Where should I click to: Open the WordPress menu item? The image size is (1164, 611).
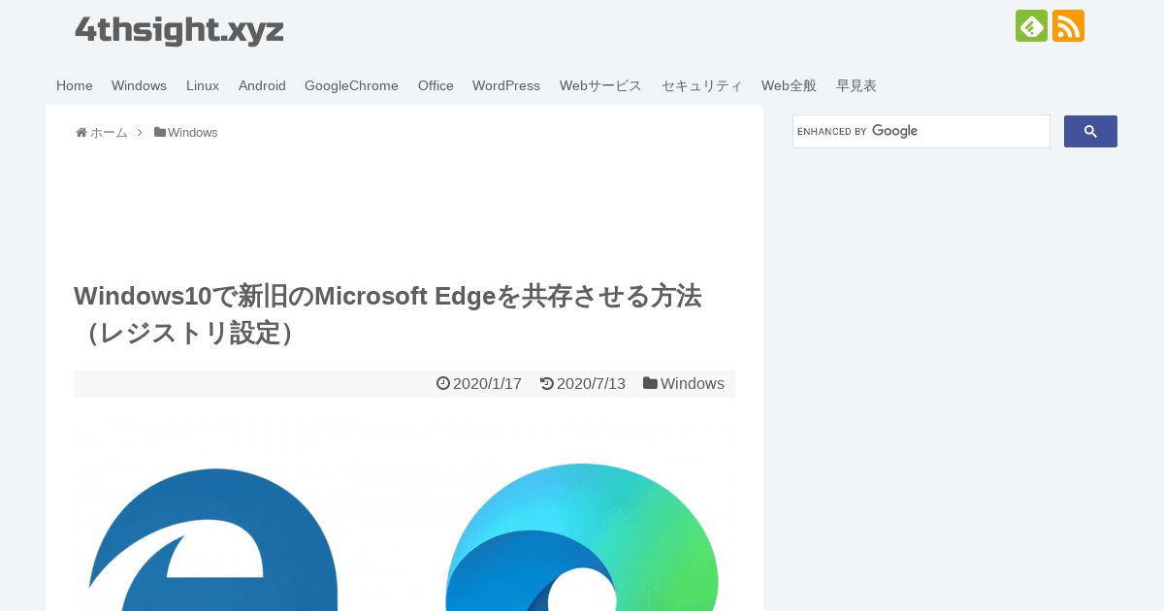click(x=506, y=85)
